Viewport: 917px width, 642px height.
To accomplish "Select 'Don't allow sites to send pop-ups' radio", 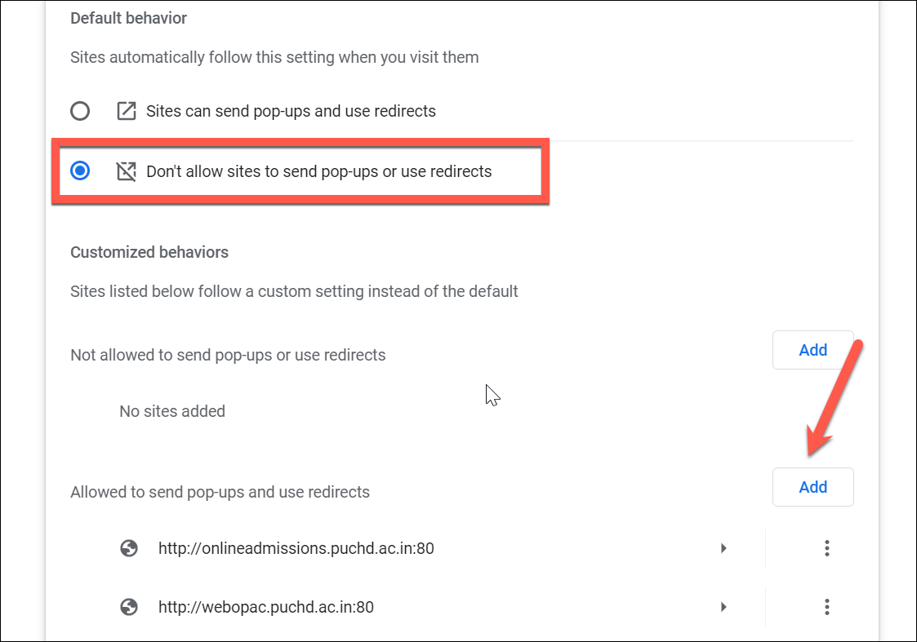I will click(x=80, y=171).
